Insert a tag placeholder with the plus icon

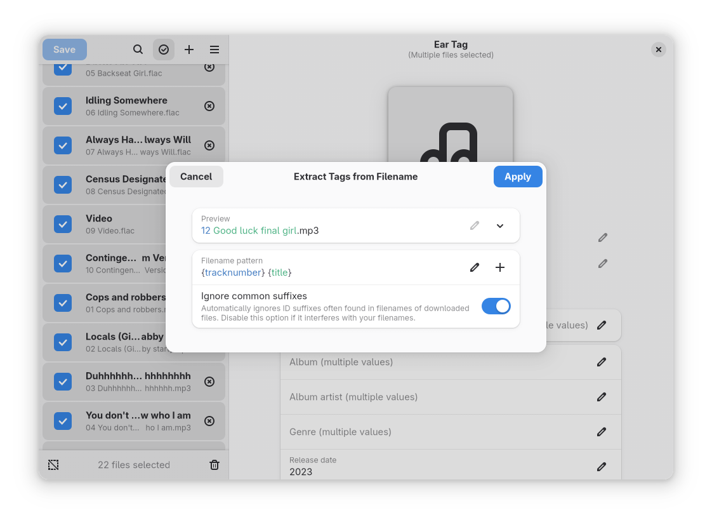pyautogui.click(x=500, y=267)
